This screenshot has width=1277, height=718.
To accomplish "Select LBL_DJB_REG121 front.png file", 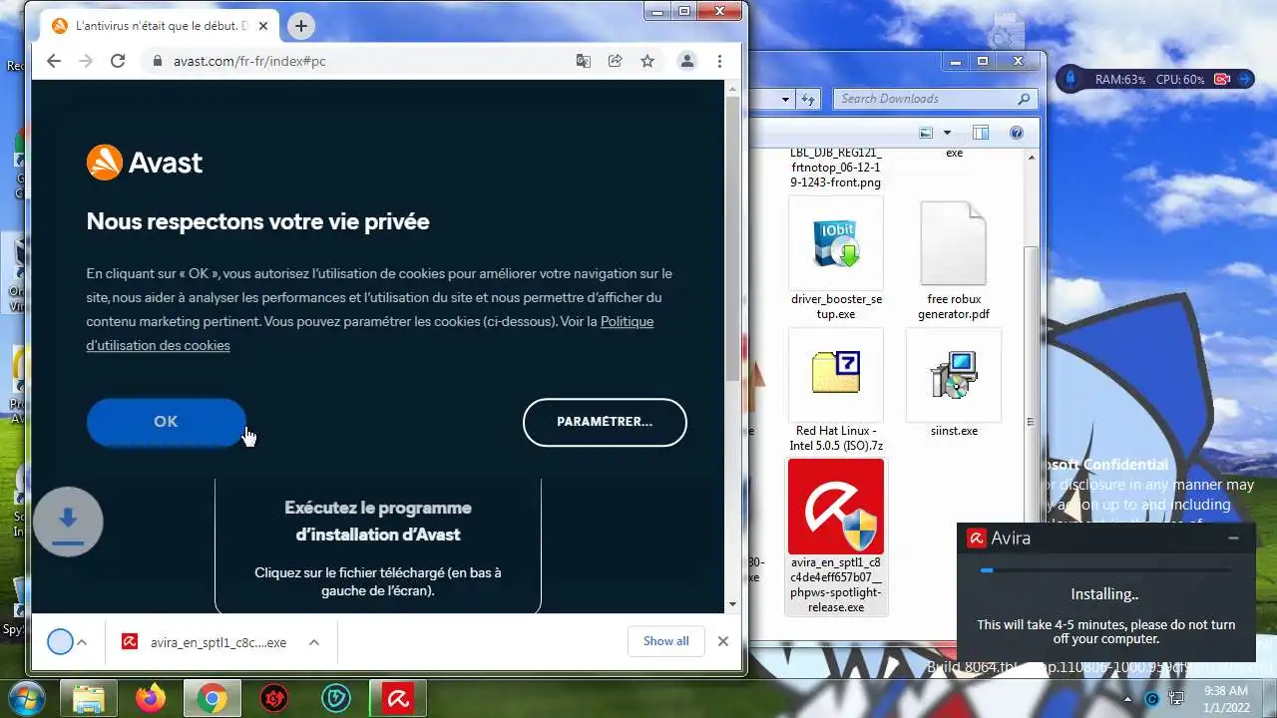I will tap(836, 168).
